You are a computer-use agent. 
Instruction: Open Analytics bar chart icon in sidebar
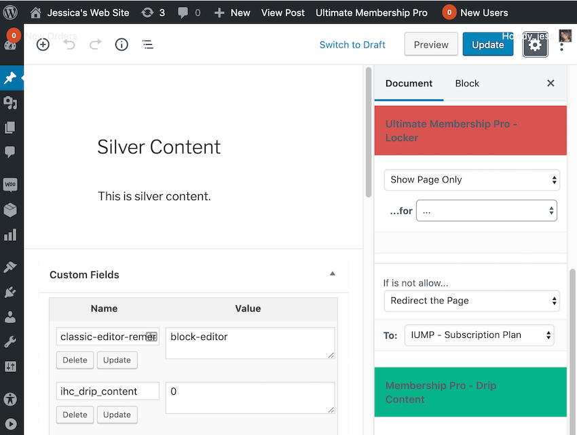pos(10,235)
